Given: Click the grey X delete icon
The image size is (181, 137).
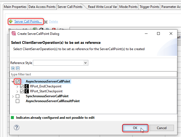Looking at the screenshot, I should [46, 22].
